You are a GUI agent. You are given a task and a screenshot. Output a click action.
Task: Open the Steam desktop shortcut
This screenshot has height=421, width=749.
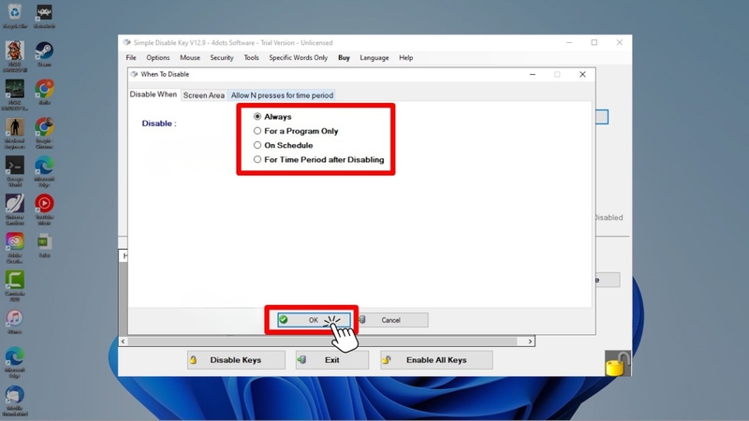tap(44, 53)
